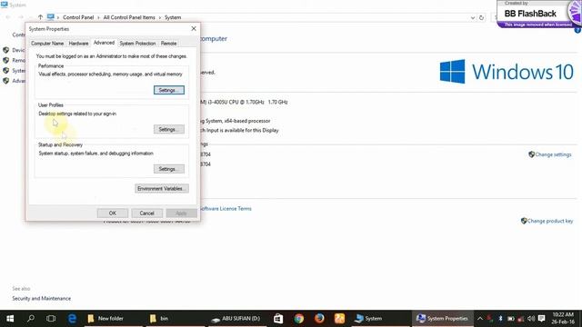Click battery tray icon
Screen dimensions: 582x327
point(511,319)
